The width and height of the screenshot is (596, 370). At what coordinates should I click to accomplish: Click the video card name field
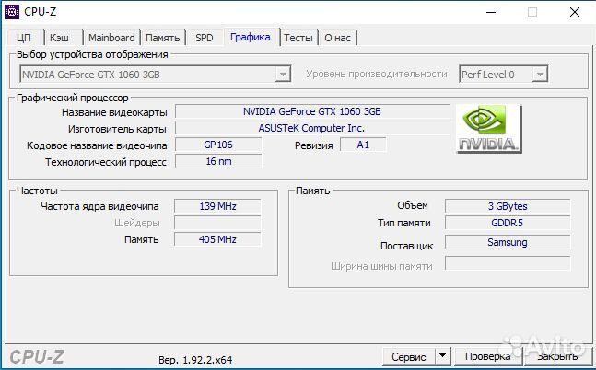[x=312, y=111]
